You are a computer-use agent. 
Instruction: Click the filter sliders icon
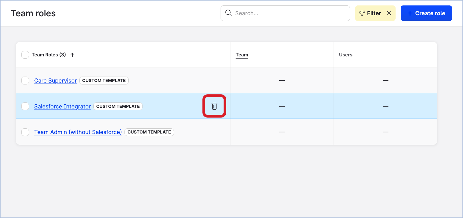[362, 13]
